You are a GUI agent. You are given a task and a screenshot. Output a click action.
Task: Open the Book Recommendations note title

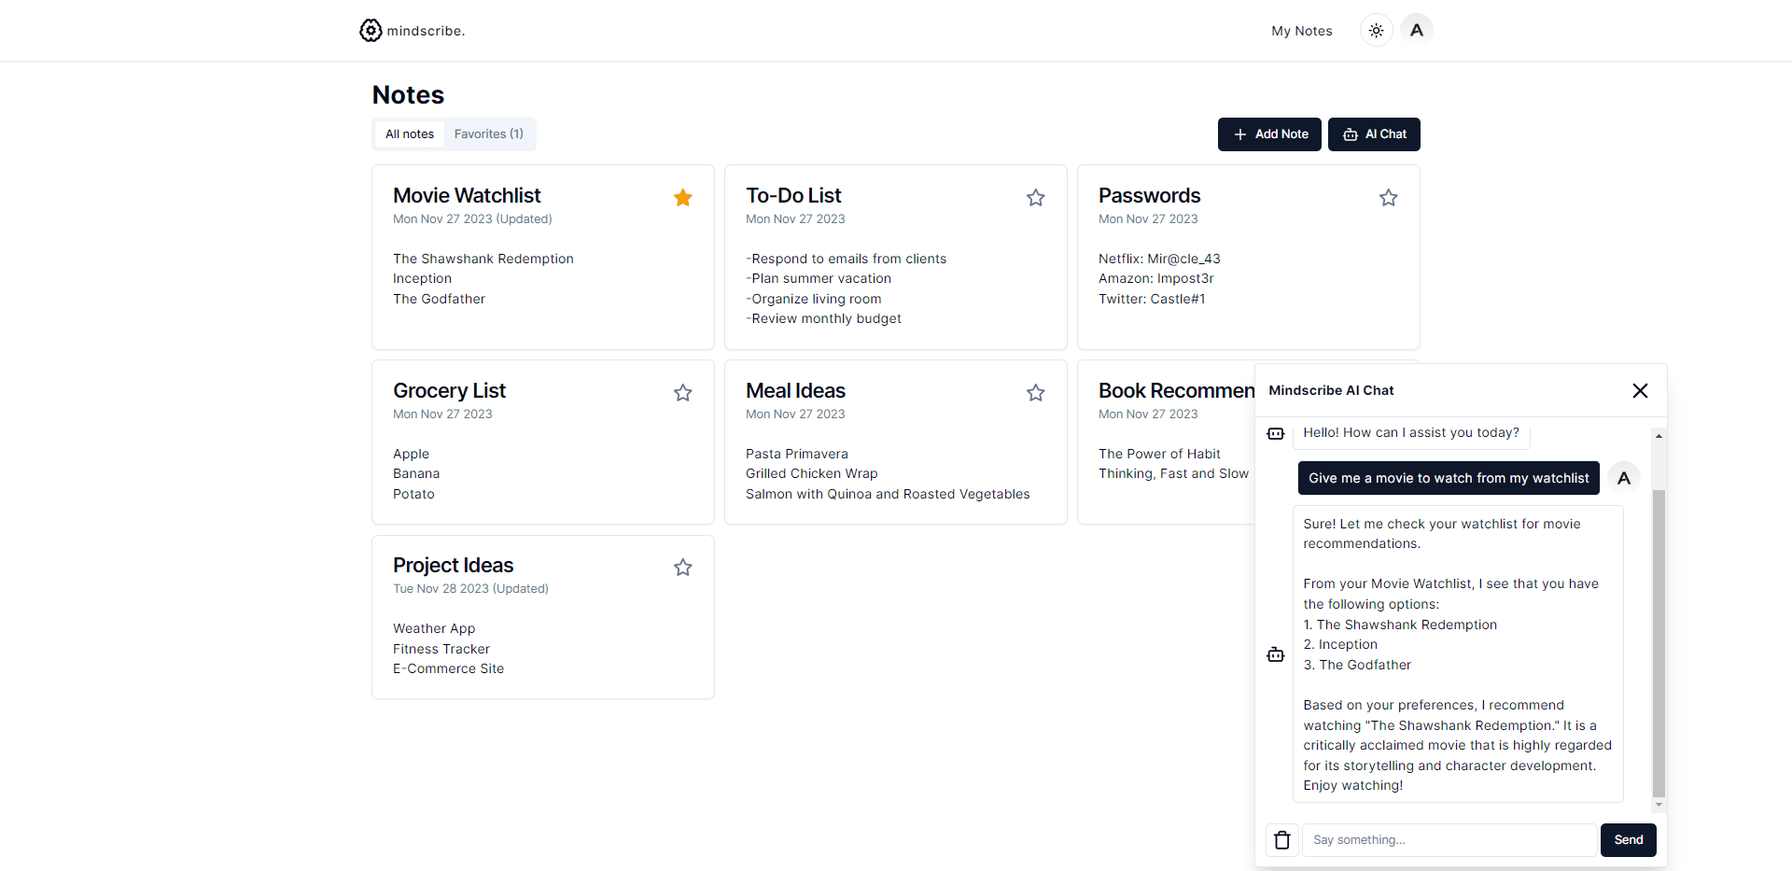[1176, 391]
